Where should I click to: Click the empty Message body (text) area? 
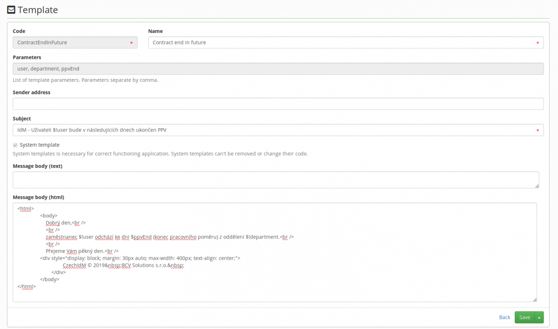pos(275,180)
